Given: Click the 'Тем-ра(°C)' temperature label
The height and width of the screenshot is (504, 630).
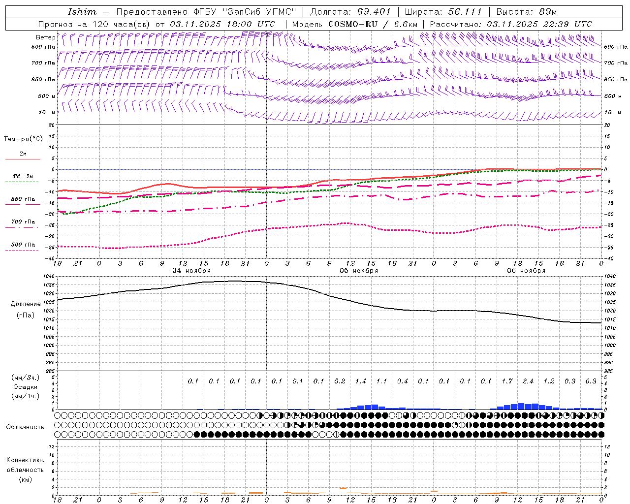Looking at the screenshot, I should (x=23, y=139).
